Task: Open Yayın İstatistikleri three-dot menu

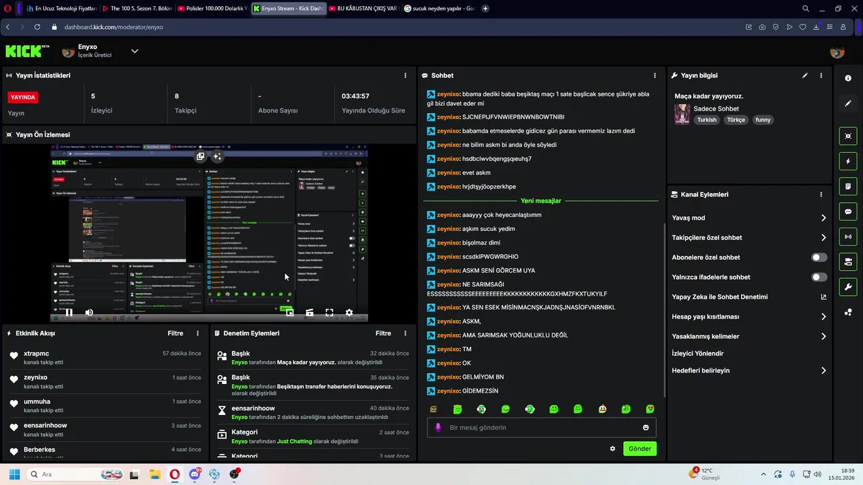Action: pos(405,75)
